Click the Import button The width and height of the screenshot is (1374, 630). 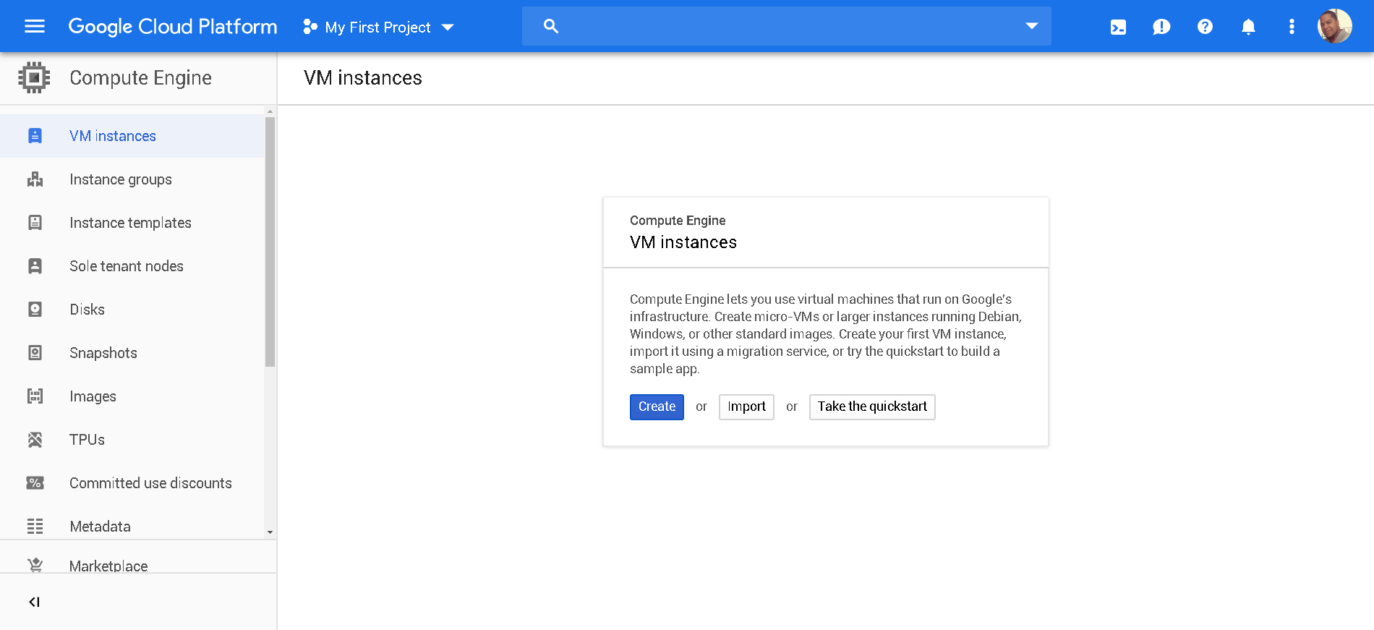pyautogui.click(x=746, y=406)
